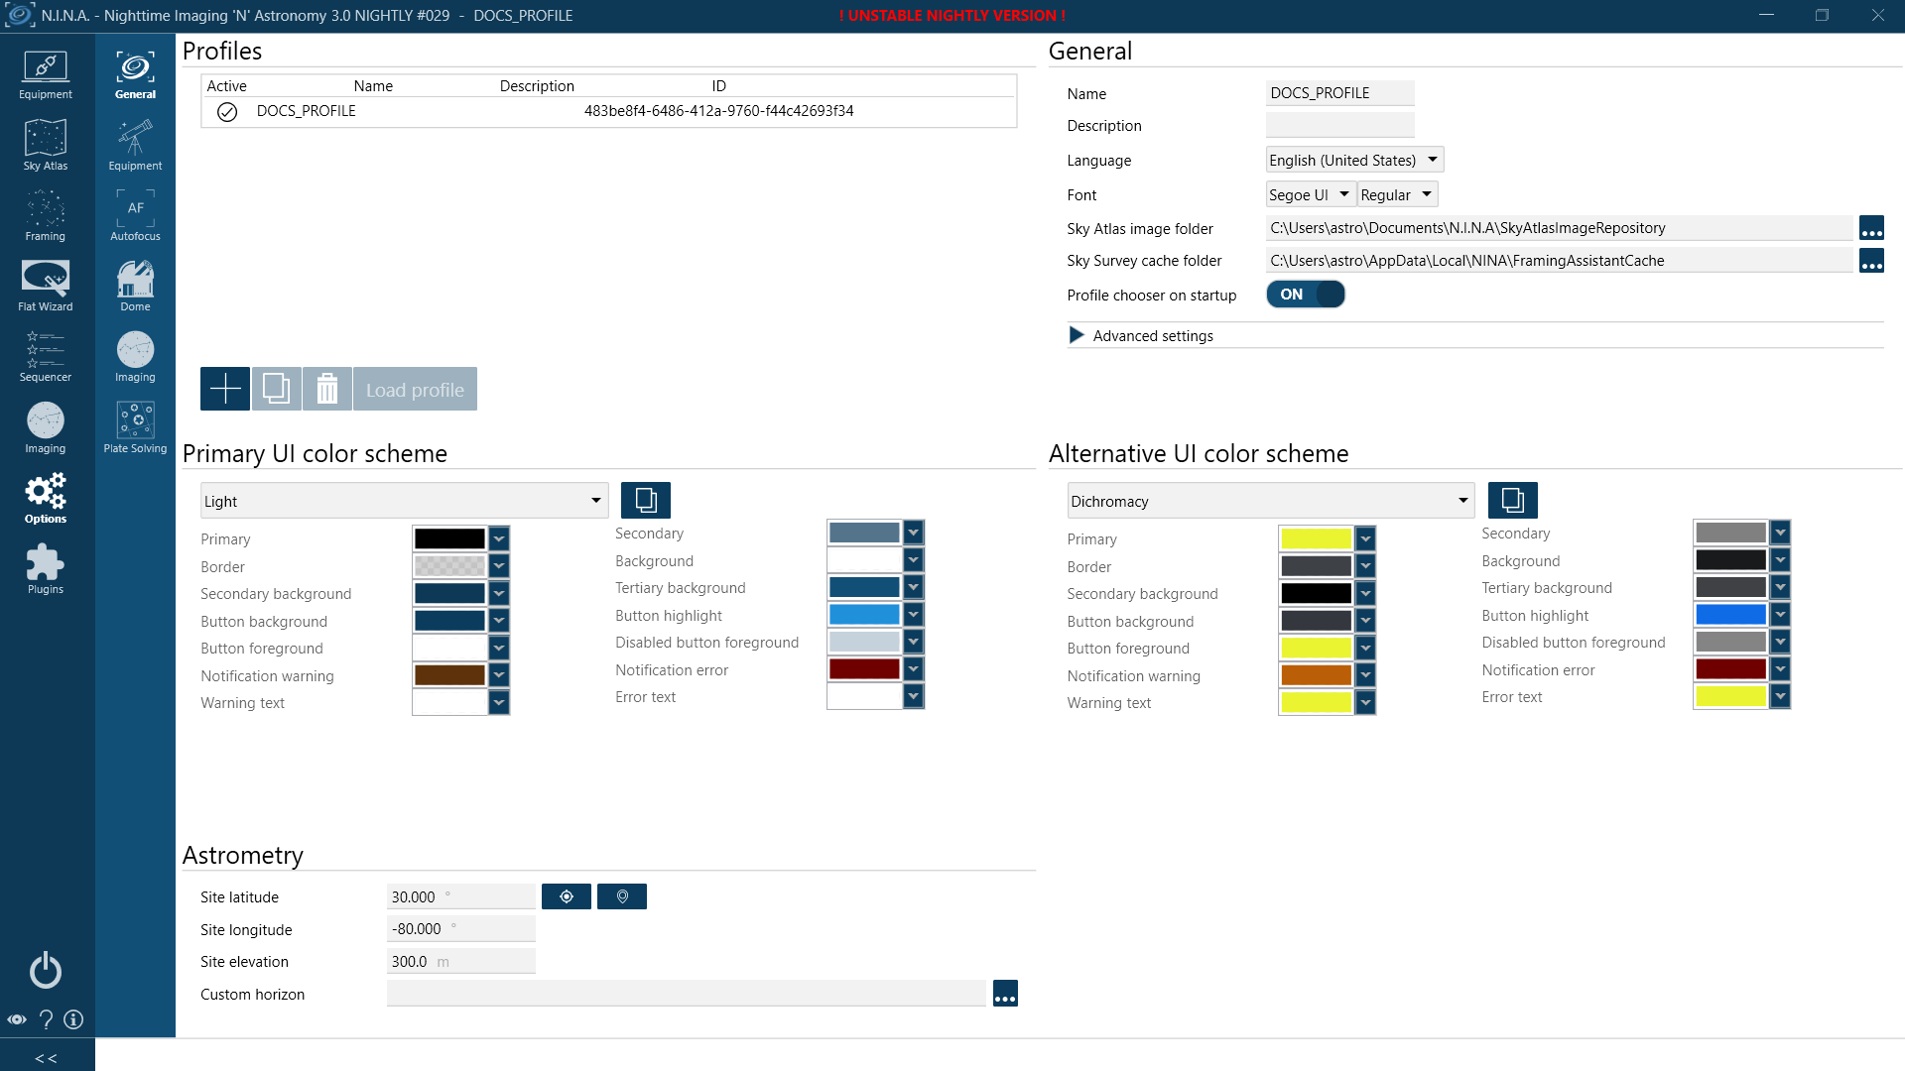Open primary scheme Error text color arrow

pos(914,696)
